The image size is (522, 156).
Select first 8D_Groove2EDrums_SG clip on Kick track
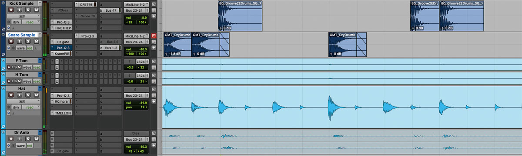click(240, 16)
